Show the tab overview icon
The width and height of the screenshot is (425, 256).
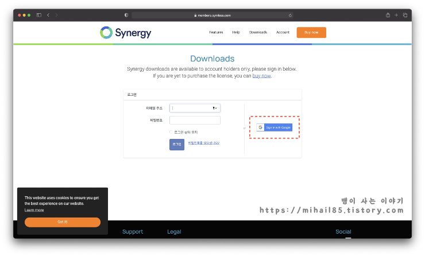[405, 15]
